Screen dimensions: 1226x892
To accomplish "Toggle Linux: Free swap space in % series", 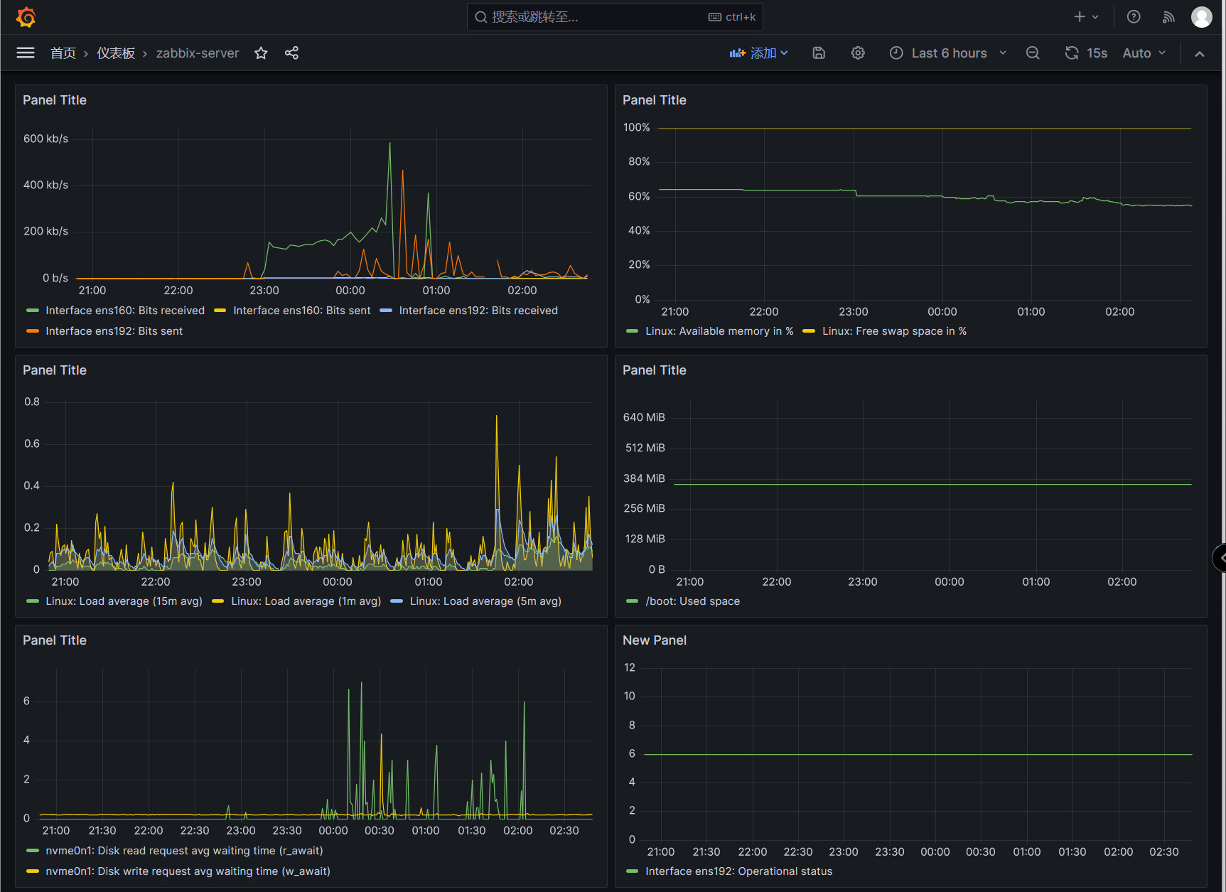I will (x=894, y=331).
